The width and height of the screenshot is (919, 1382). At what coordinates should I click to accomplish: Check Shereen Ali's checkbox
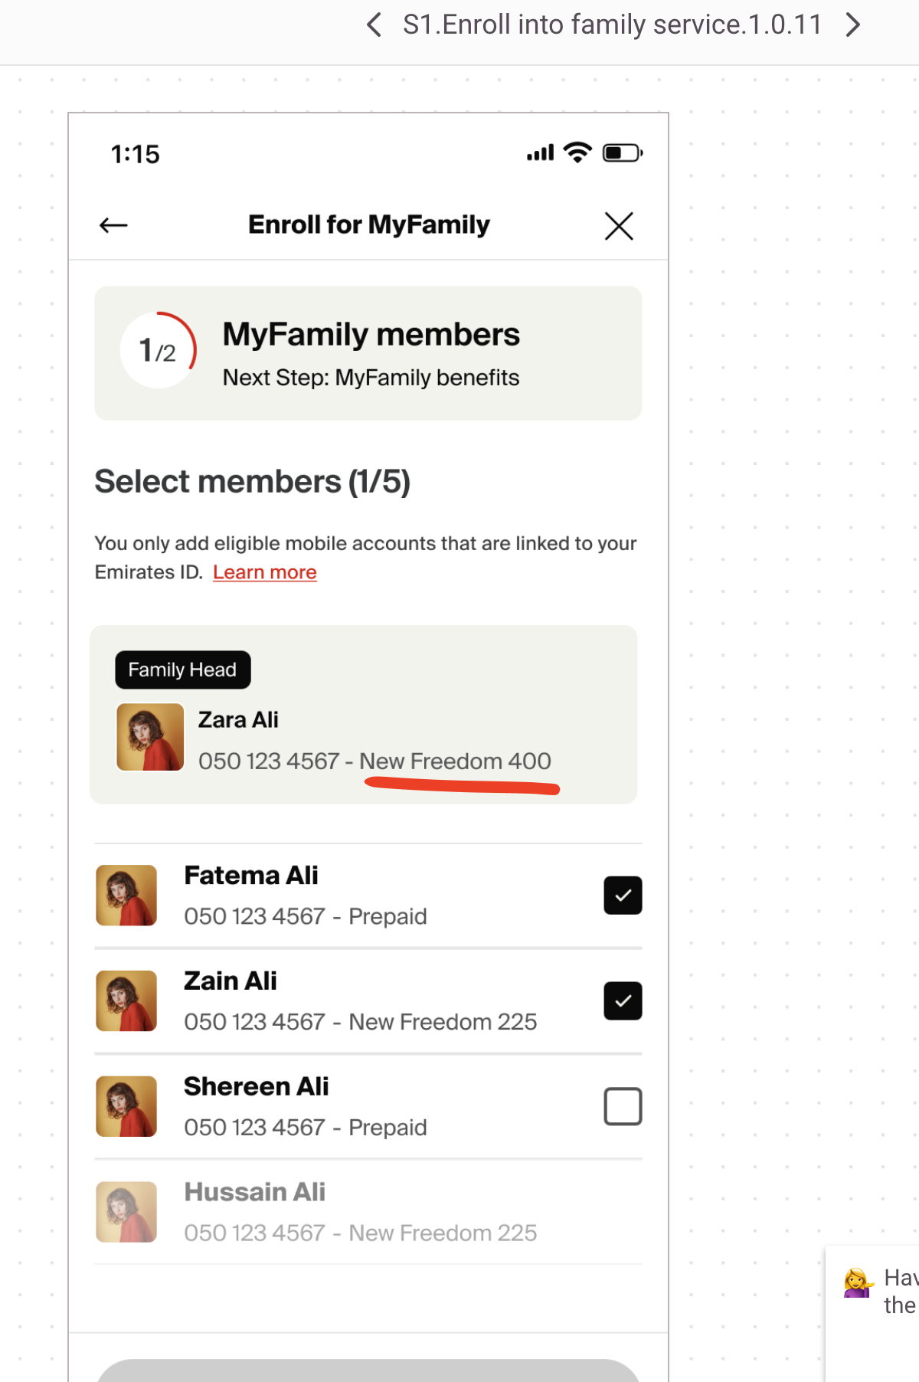(623, 1106)
